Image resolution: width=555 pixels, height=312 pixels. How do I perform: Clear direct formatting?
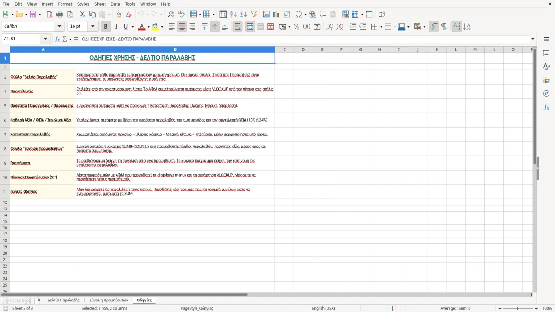click(x=129, y=14)
